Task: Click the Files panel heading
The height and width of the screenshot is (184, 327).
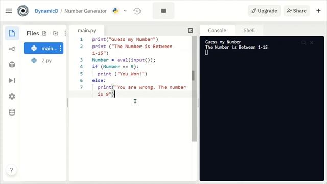Action: click(x=33, y=33)
